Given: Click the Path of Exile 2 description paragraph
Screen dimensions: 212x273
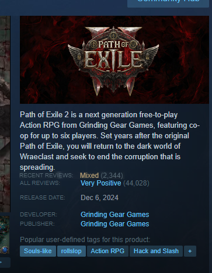Looking at the screenshot, I should tap(110, 141).
